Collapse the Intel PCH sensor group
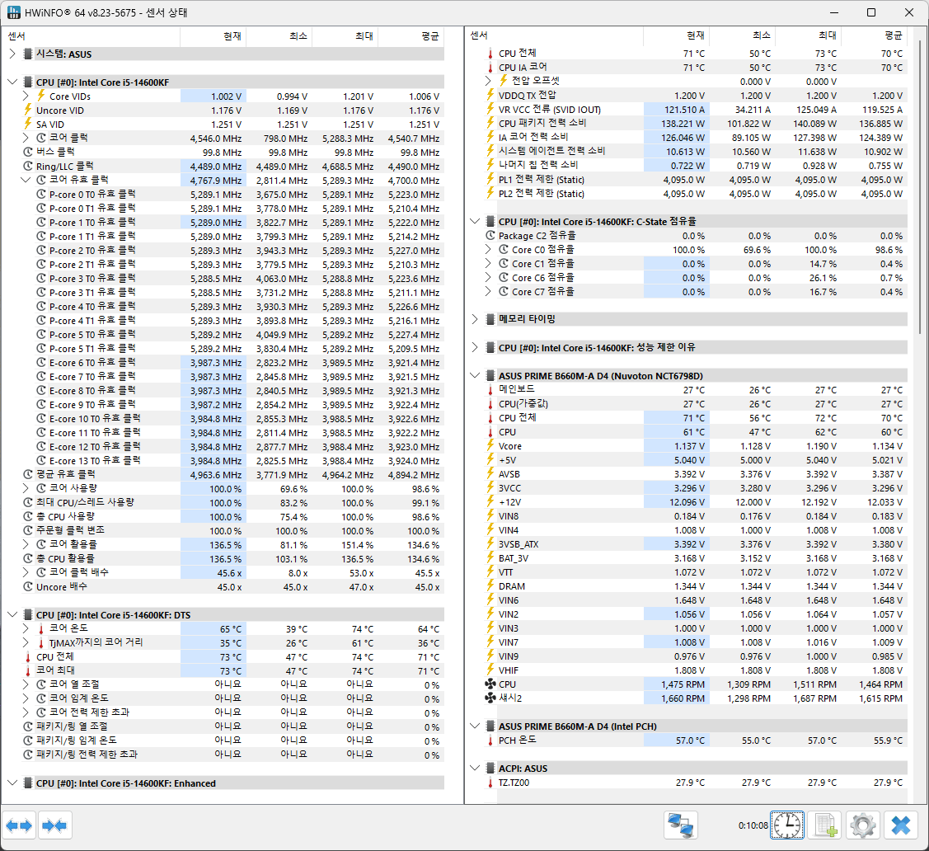 pos(475,726)
